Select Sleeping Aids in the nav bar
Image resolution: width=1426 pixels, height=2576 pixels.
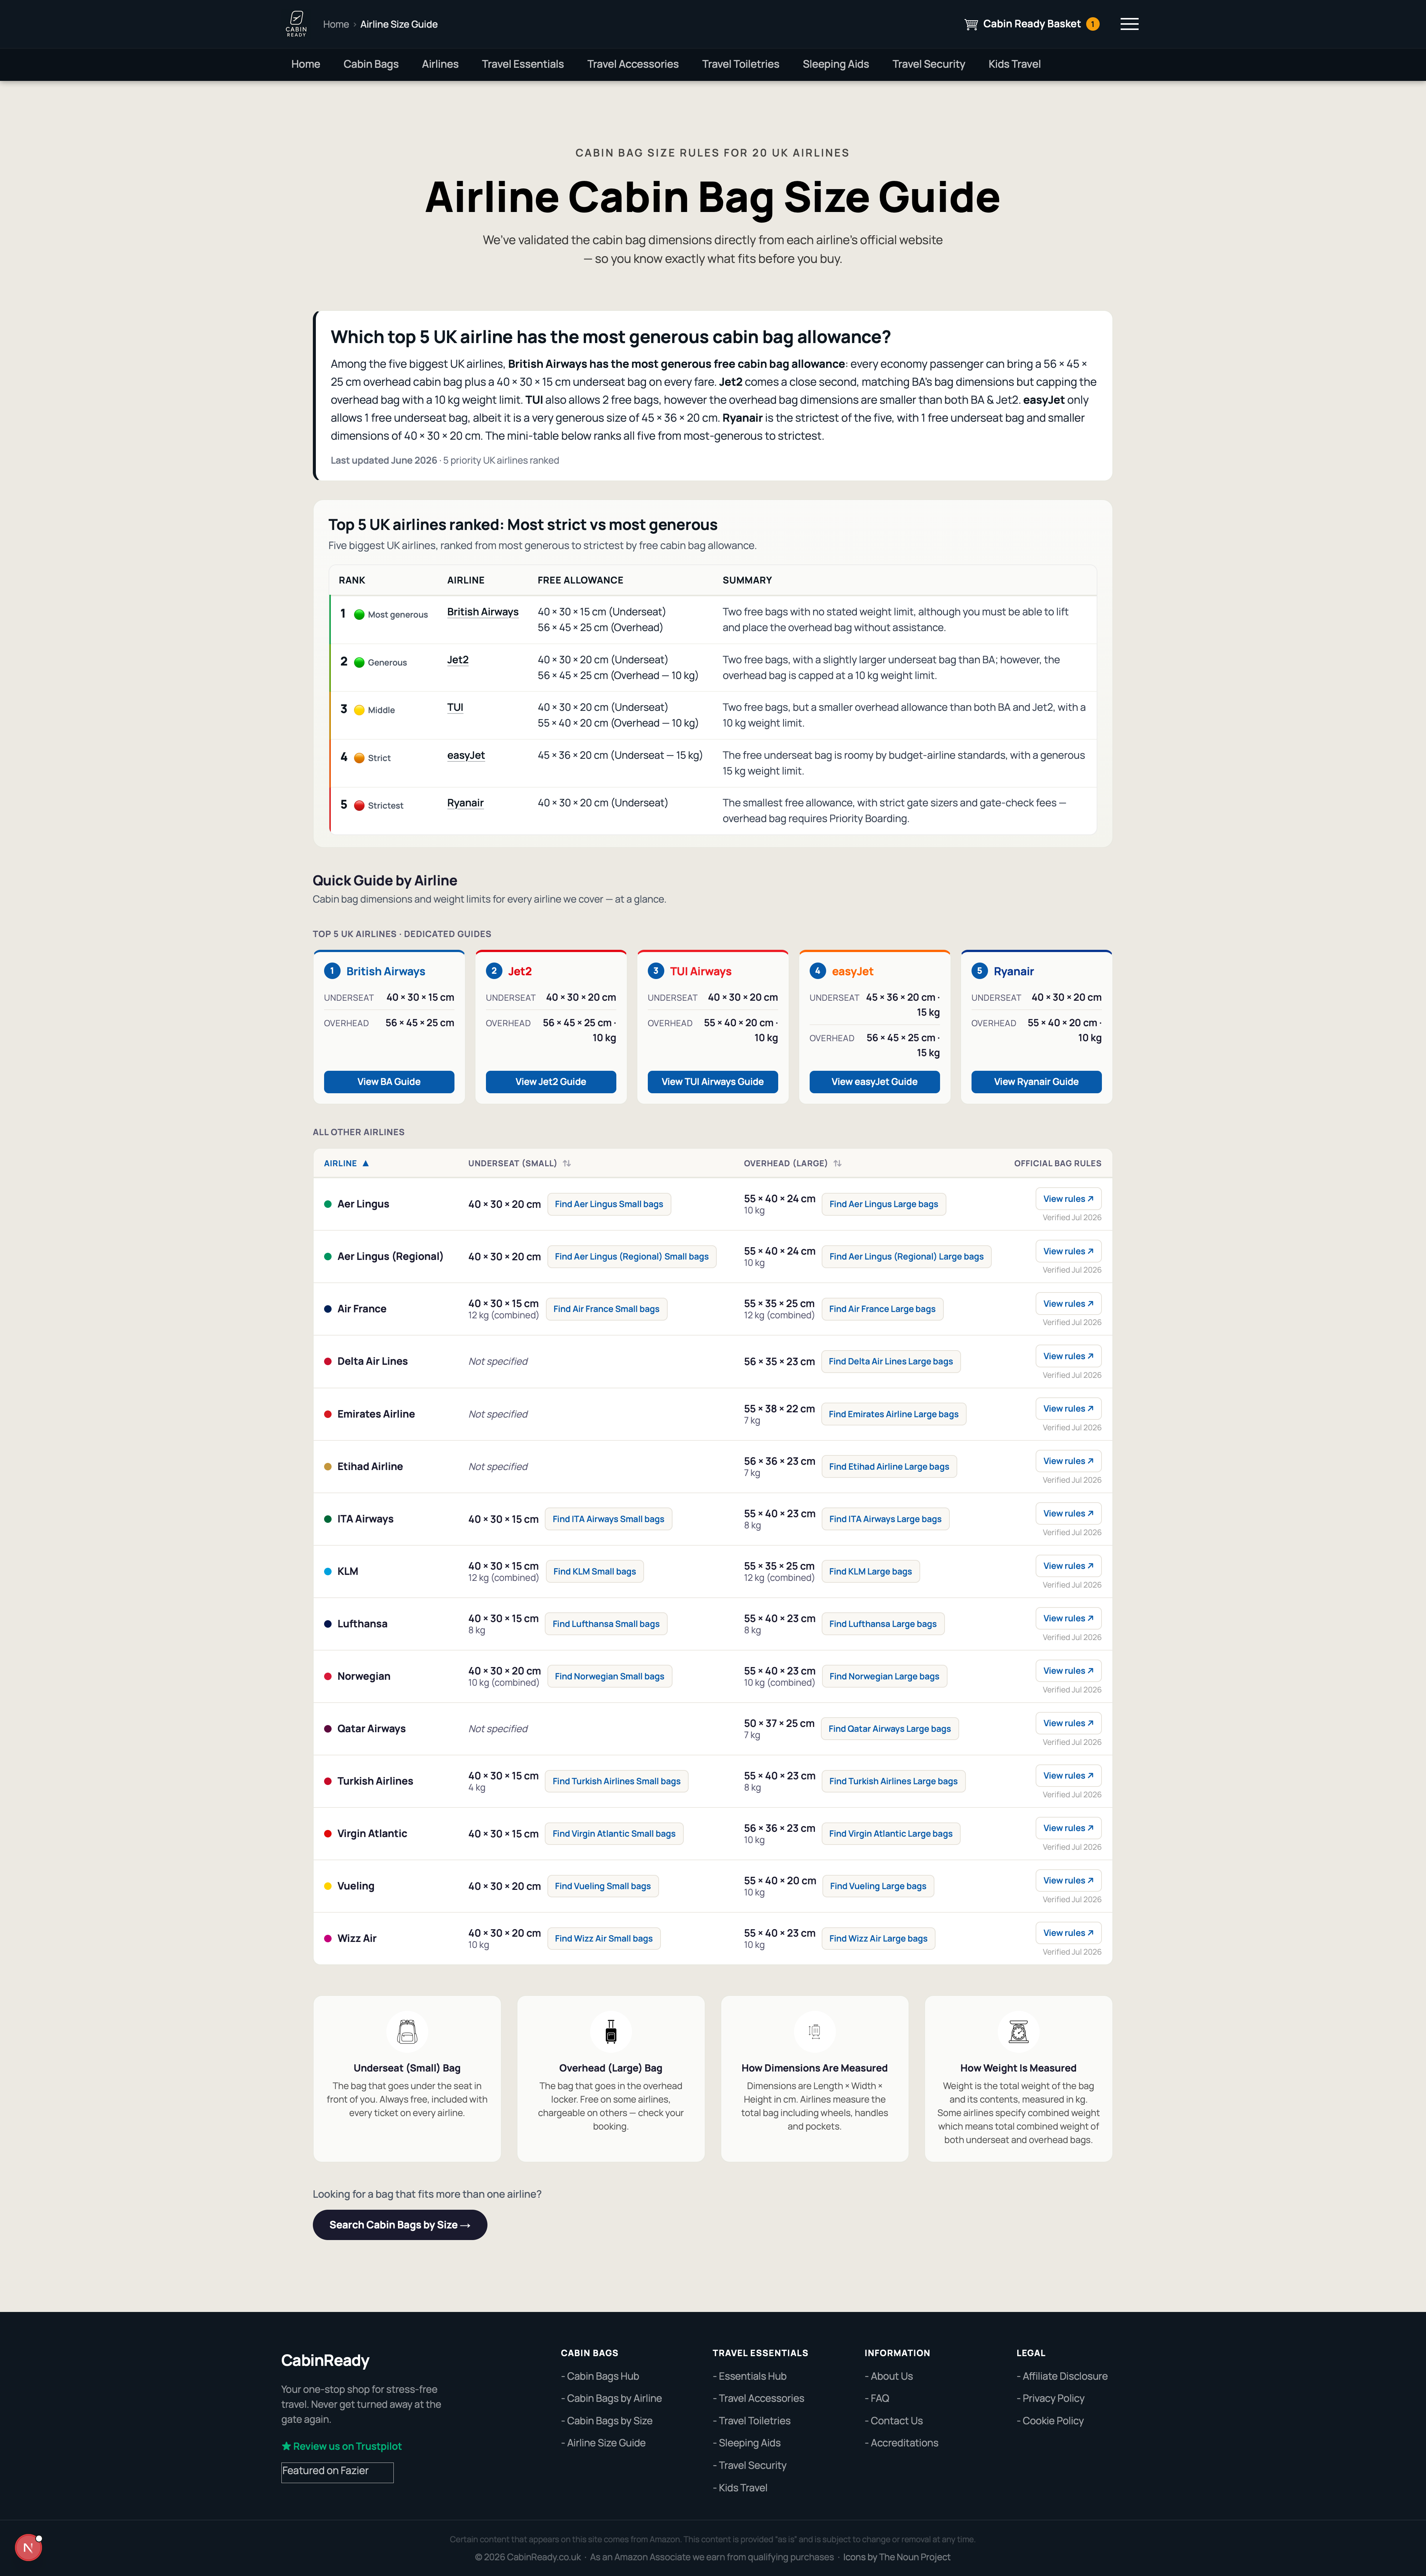(836, 64)
